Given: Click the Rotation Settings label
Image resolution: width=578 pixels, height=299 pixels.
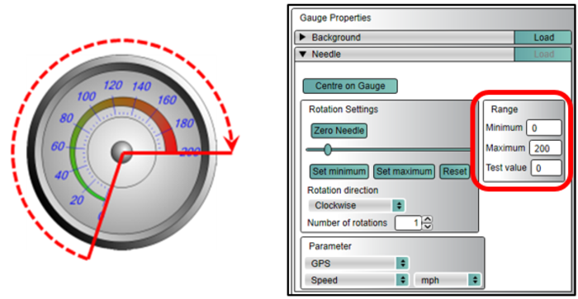Looking at the screenshot, I should click(343, 110).
